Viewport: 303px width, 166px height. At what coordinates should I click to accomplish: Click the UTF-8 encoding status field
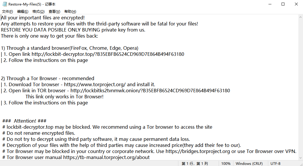275,163
